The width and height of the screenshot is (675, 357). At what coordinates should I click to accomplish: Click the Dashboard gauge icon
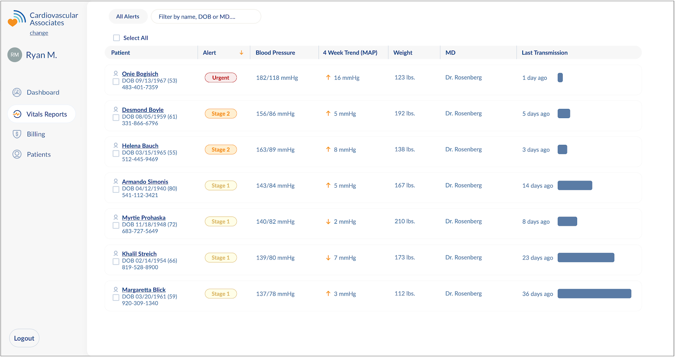pos(17,92)
